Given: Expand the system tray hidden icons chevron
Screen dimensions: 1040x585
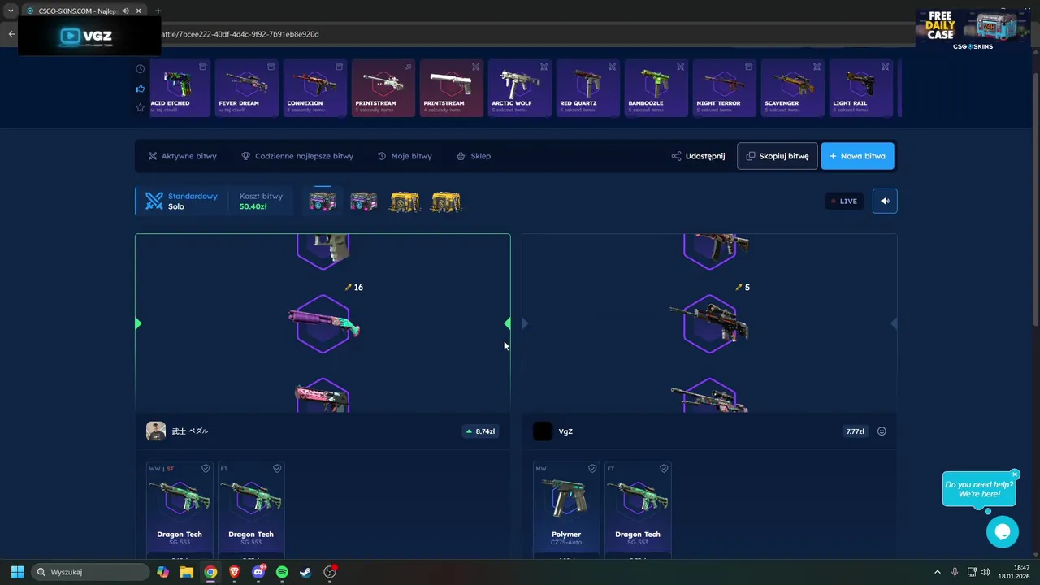Looking at the screenshot, I should coord(937,572).
